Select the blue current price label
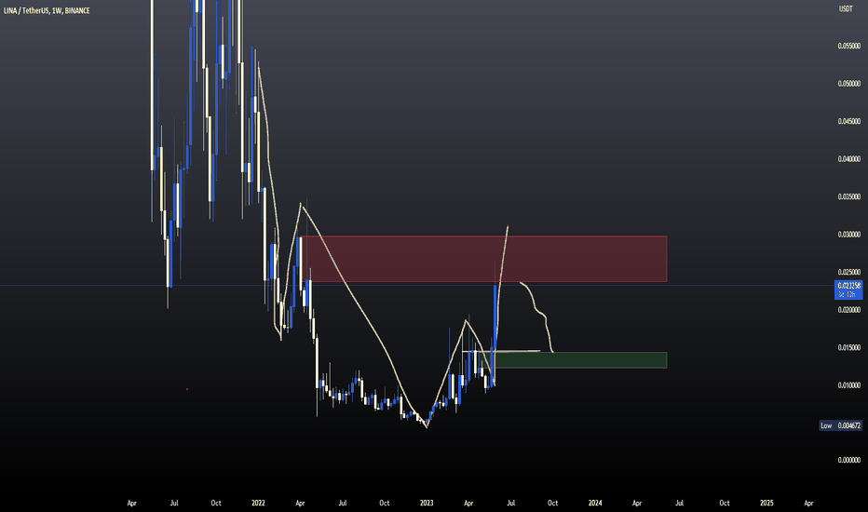The height and width of the screenshot is (512, 868). [x=848, y=290]
